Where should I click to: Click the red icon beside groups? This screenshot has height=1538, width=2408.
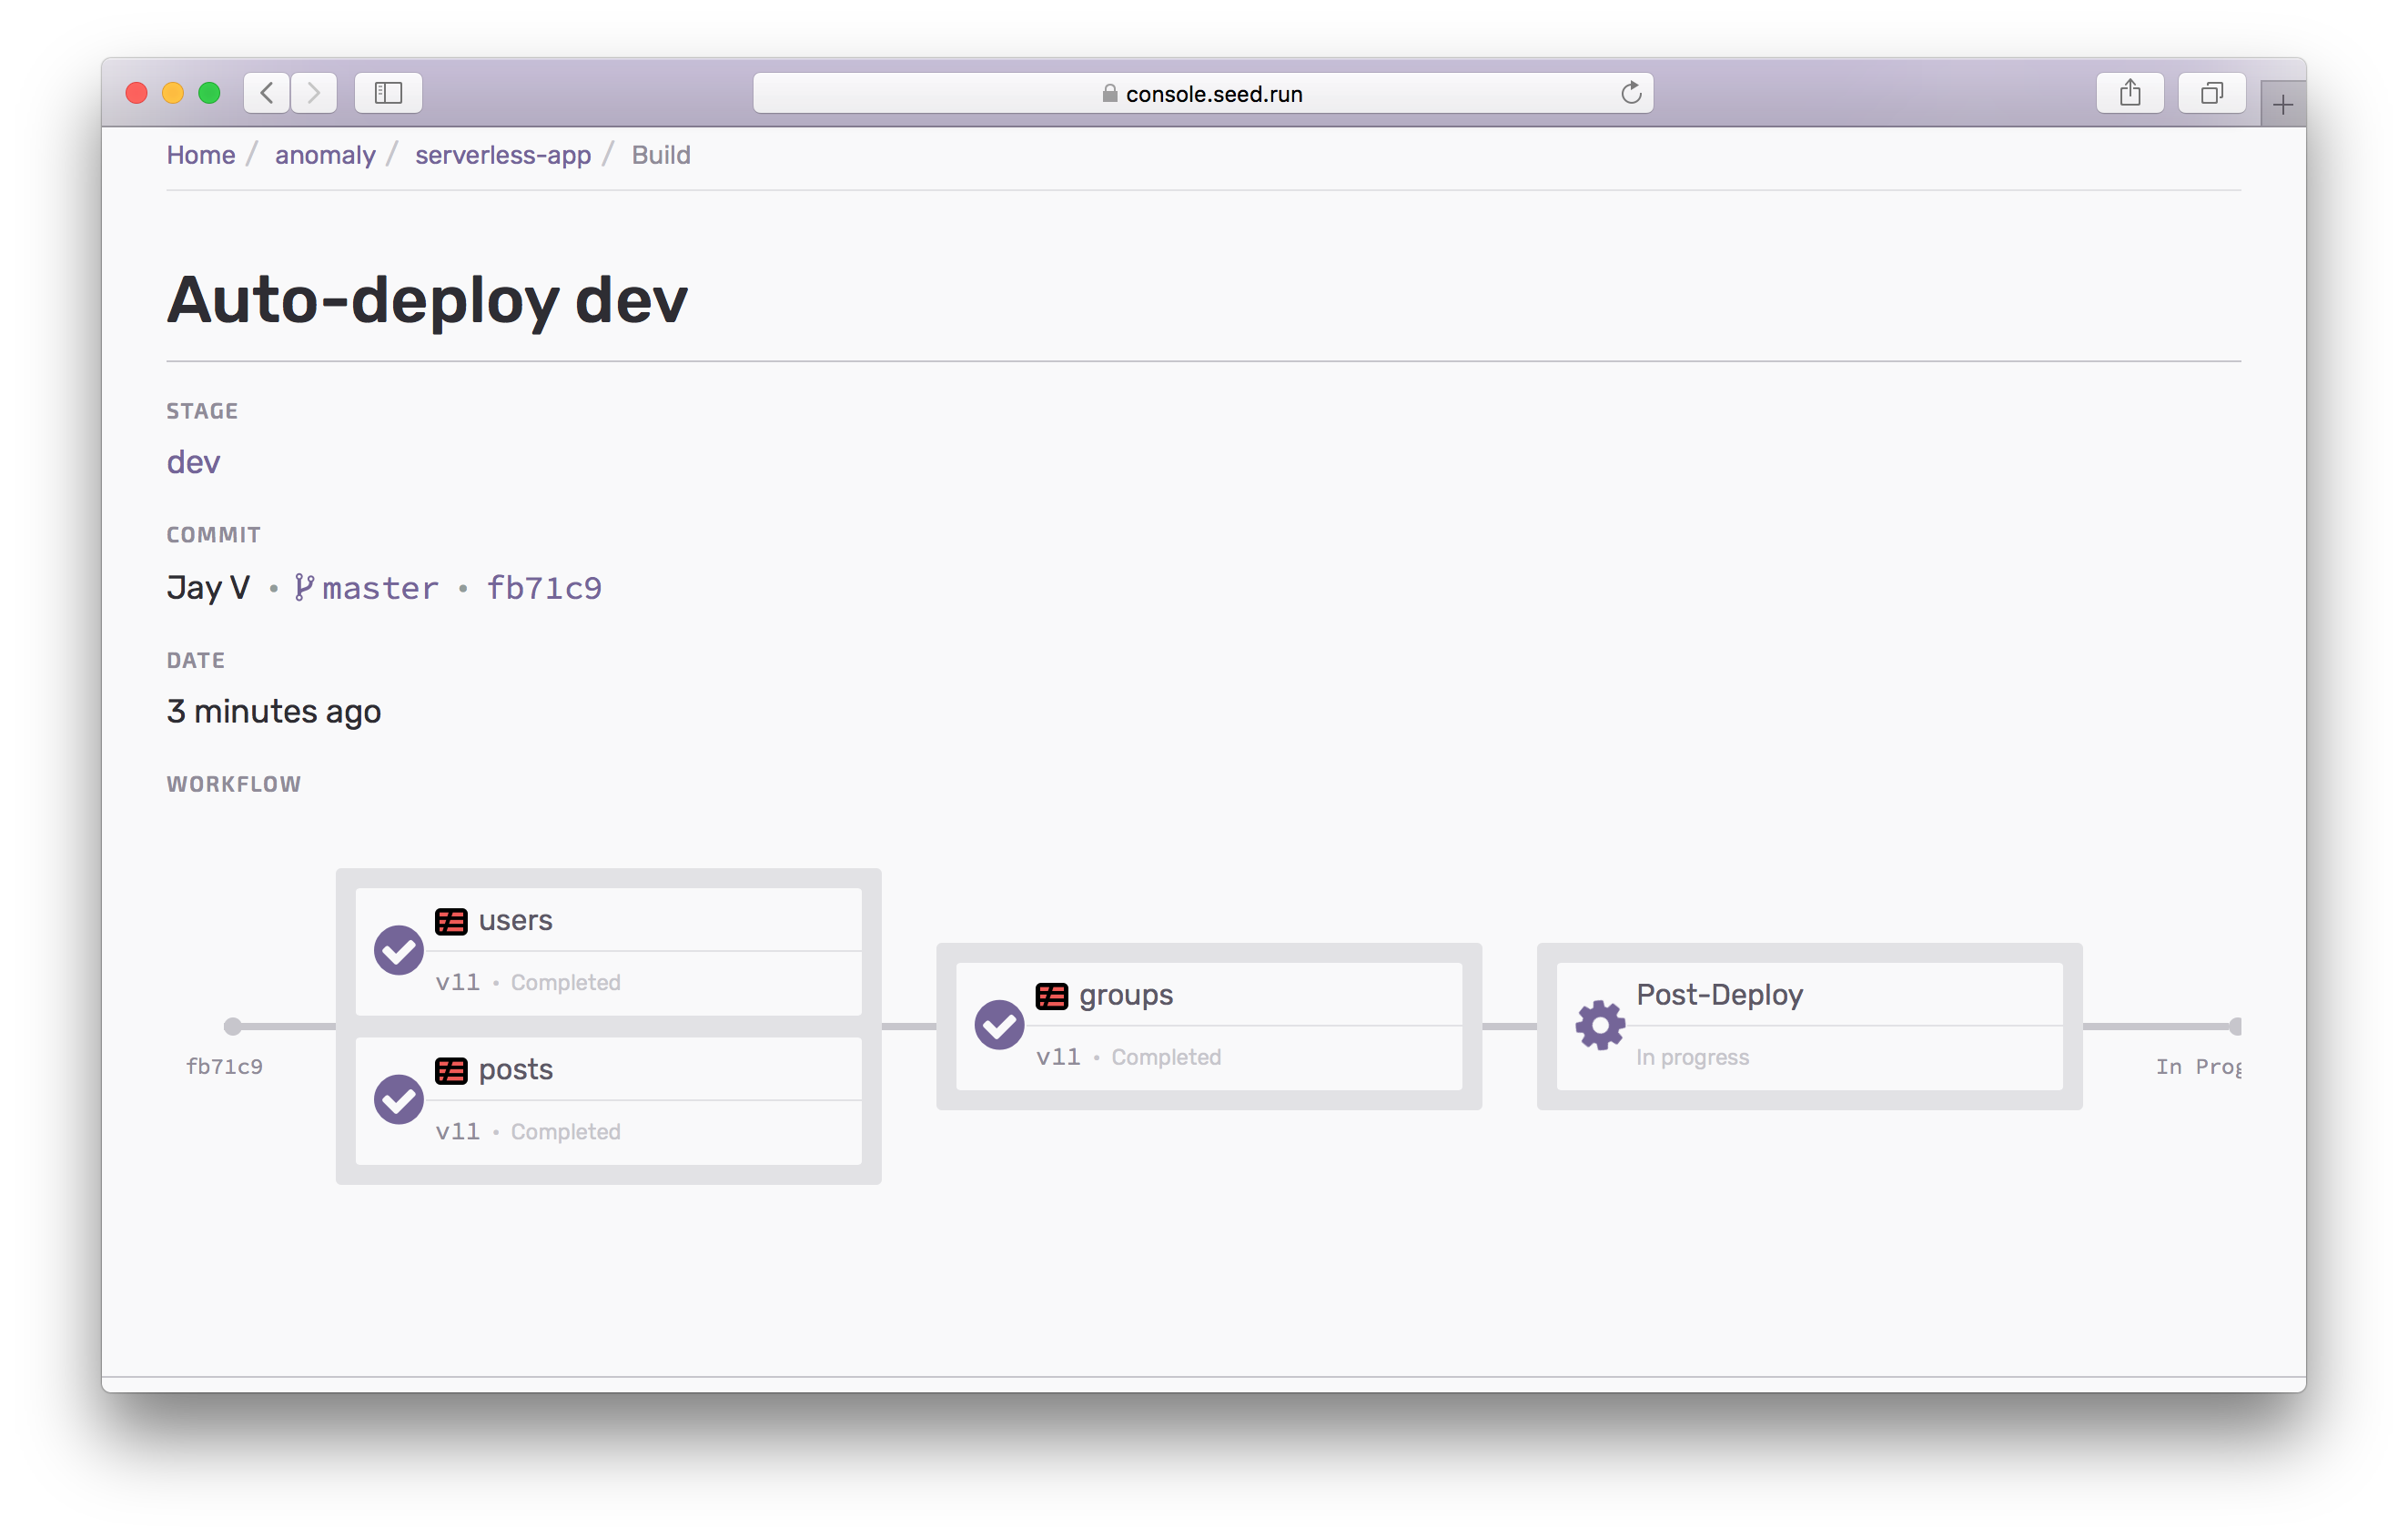tap(1051, 996)
